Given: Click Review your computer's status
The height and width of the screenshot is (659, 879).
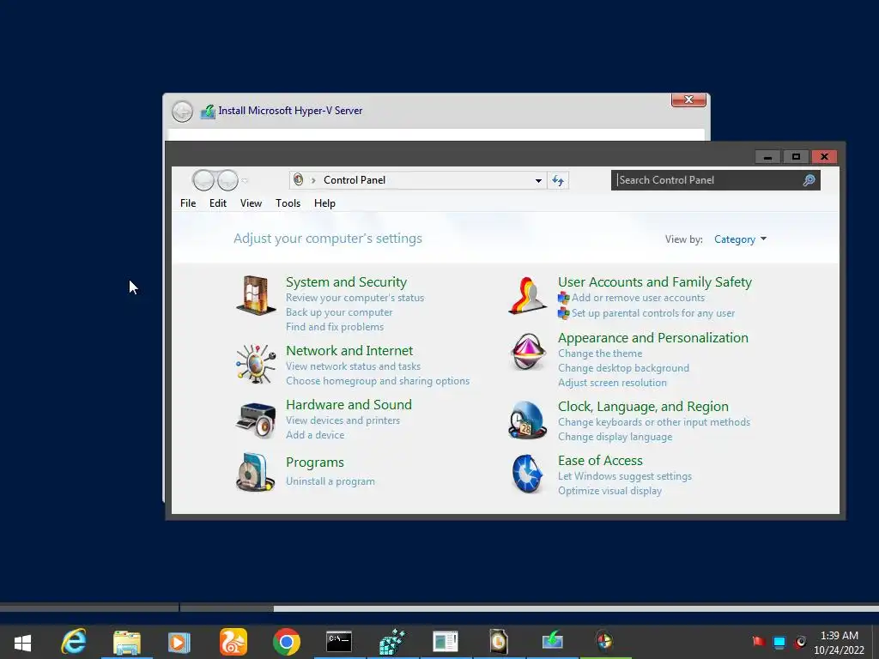Looking at the screenshot, I should click(355, 298).
